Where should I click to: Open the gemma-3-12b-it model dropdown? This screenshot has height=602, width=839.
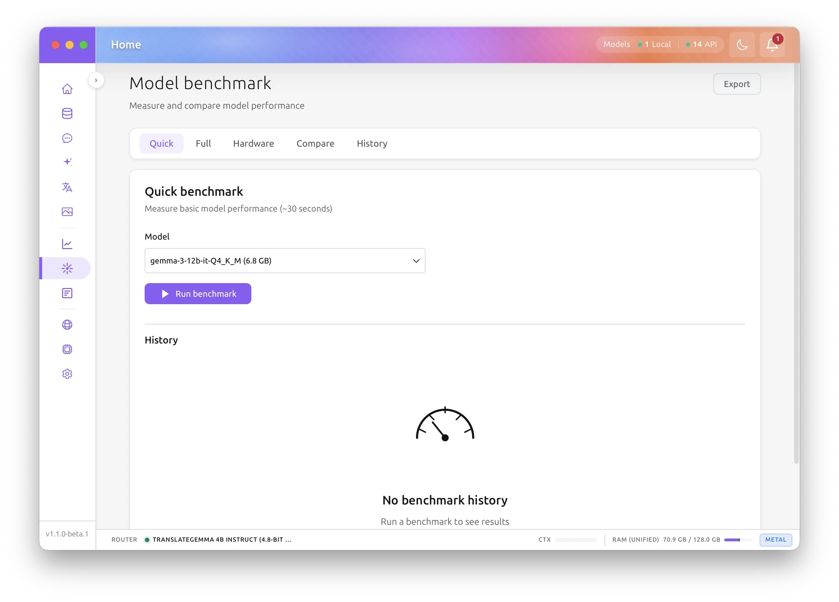pos(284,261)
